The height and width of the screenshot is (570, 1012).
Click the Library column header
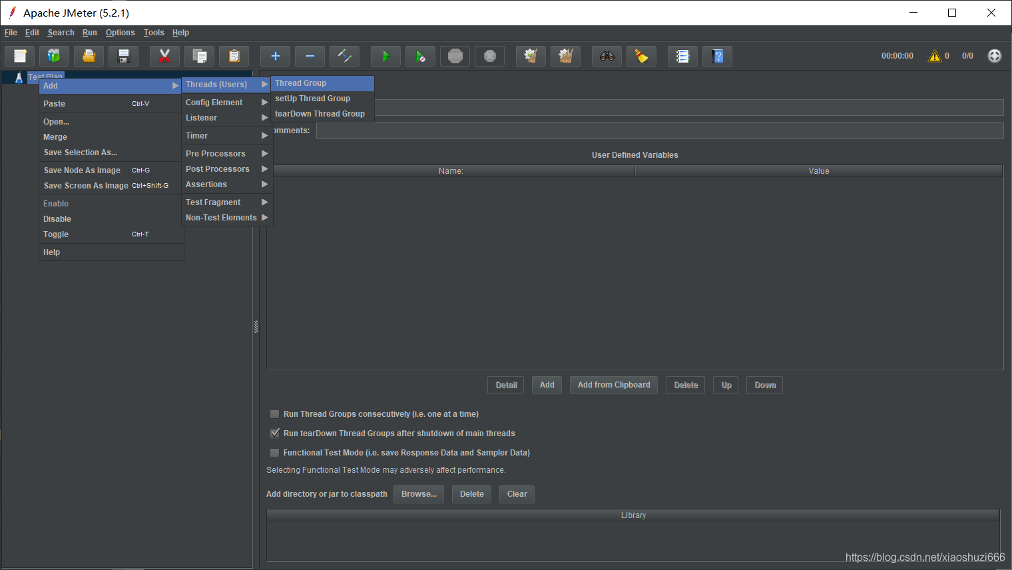[x=633, y=515]
